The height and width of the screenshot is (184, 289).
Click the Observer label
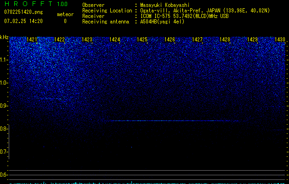(x=93, y=5)
